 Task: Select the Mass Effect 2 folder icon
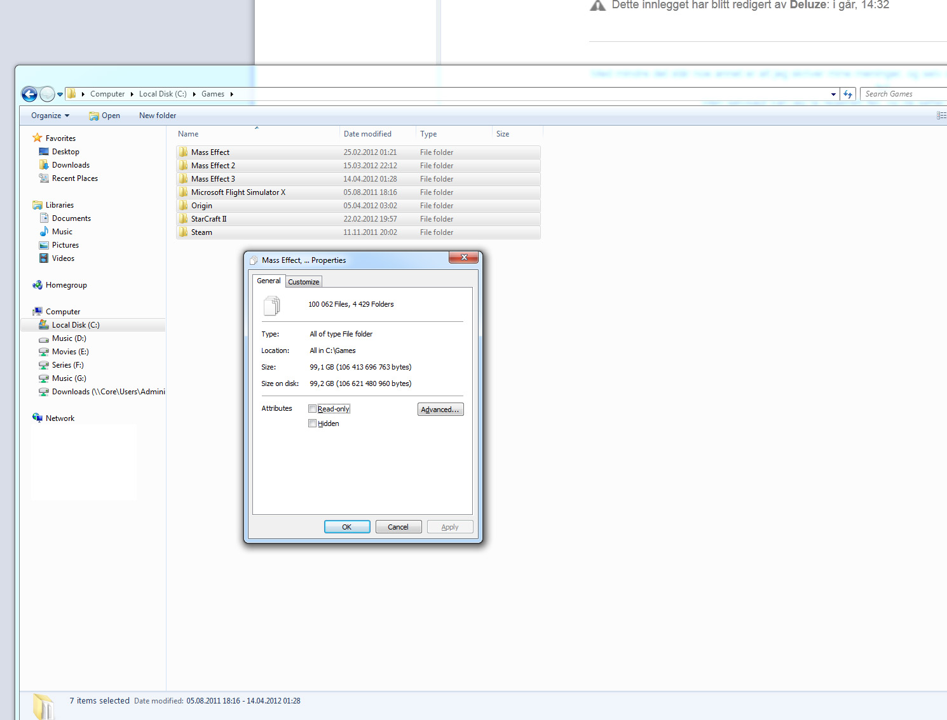click(x=184, y=166)
